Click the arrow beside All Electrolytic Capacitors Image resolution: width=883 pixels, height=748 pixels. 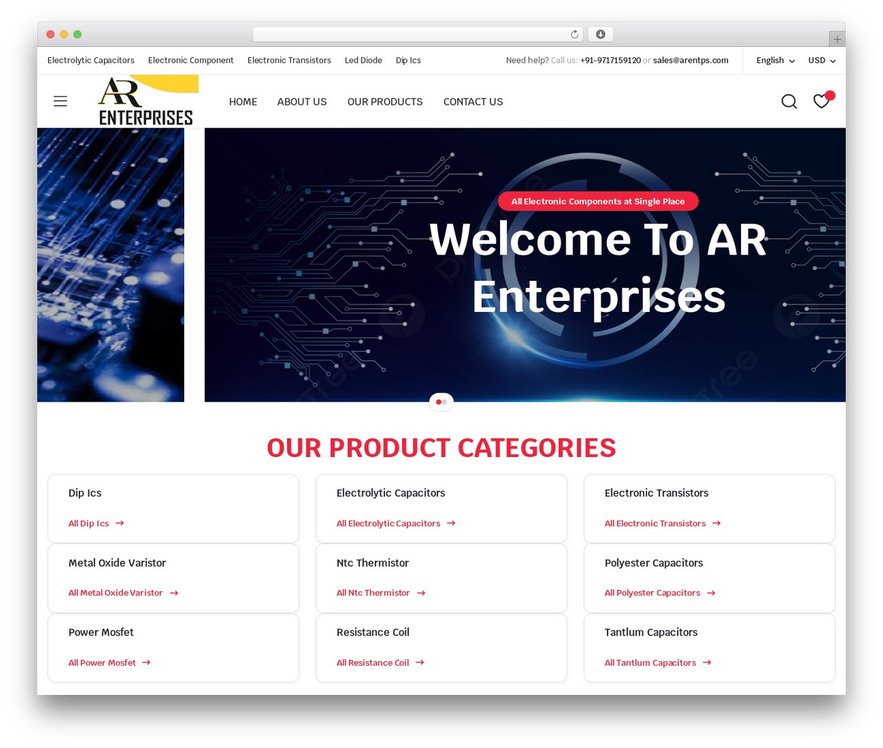(451, 523)
